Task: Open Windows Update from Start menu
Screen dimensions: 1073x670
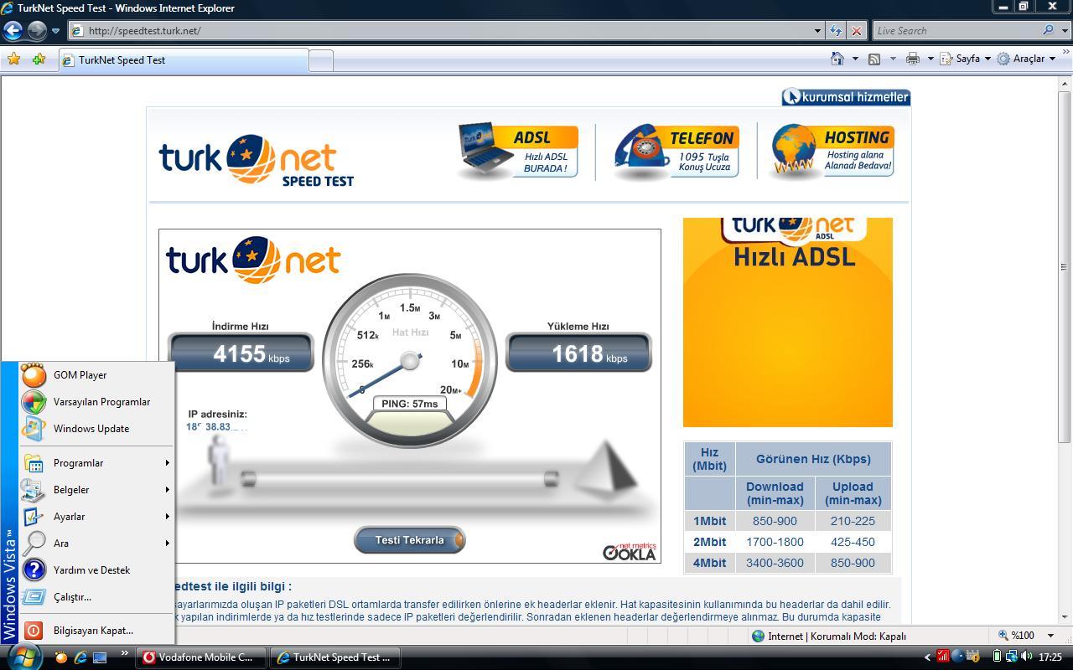Action: click(x=97, y=429)
